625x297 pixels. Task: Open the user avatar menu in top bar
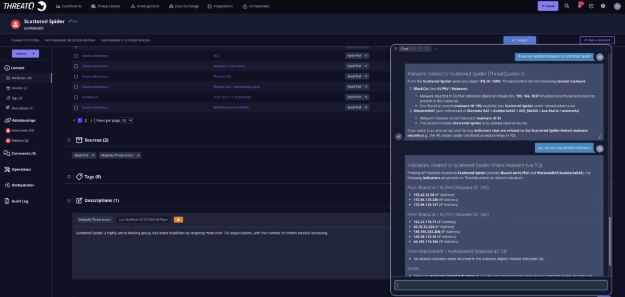[x=617, y=6]
